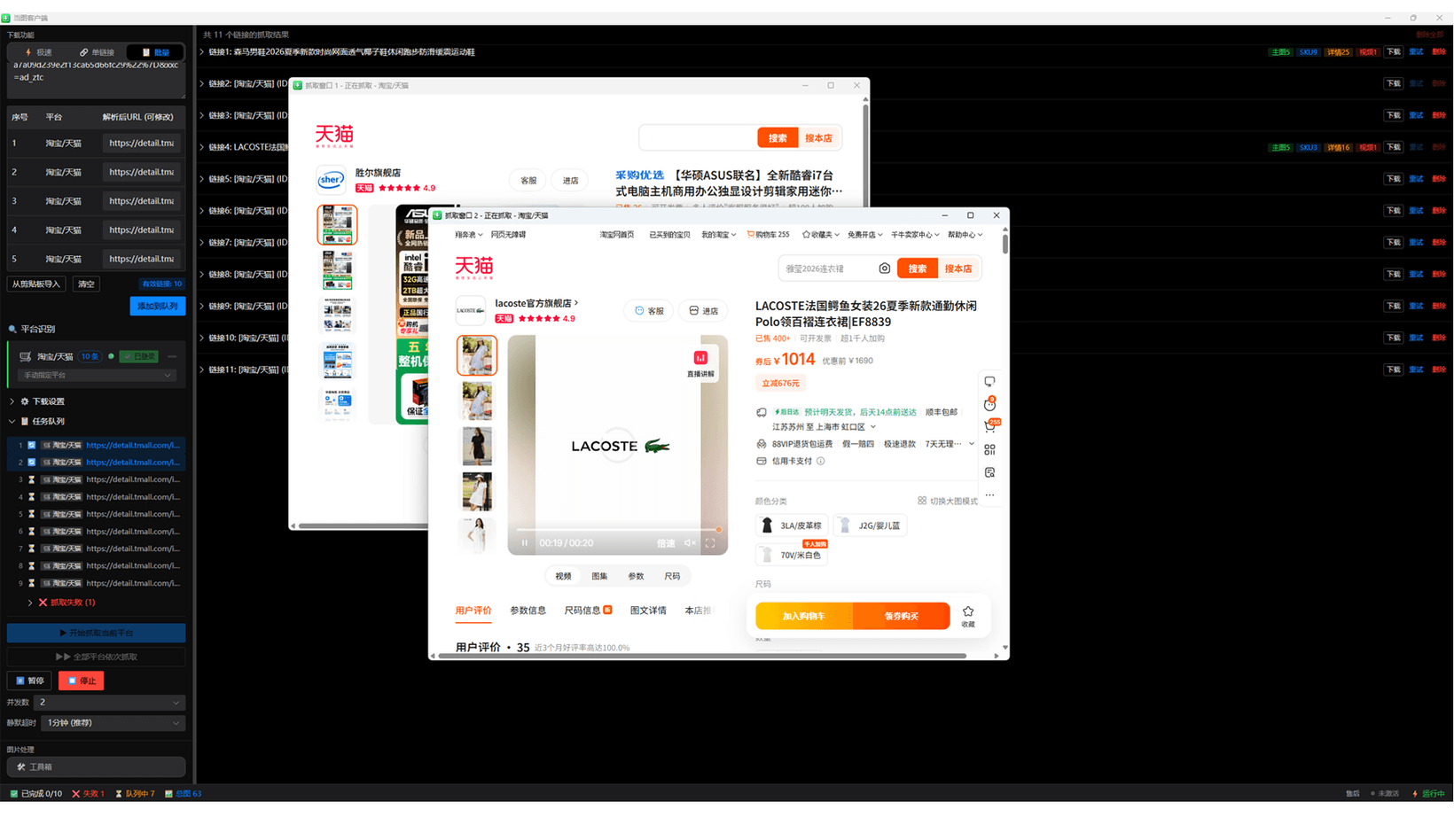Viewport: 1454px width, 817px height.
Task: Click 进店 button of lacoste store
Action: pos(703,311)
